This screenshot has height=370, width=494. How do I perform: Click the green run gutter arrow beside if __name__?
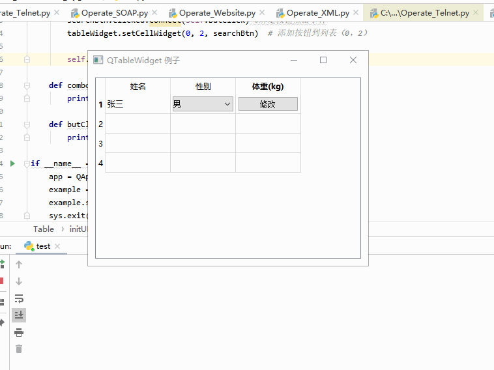point(12,164)
